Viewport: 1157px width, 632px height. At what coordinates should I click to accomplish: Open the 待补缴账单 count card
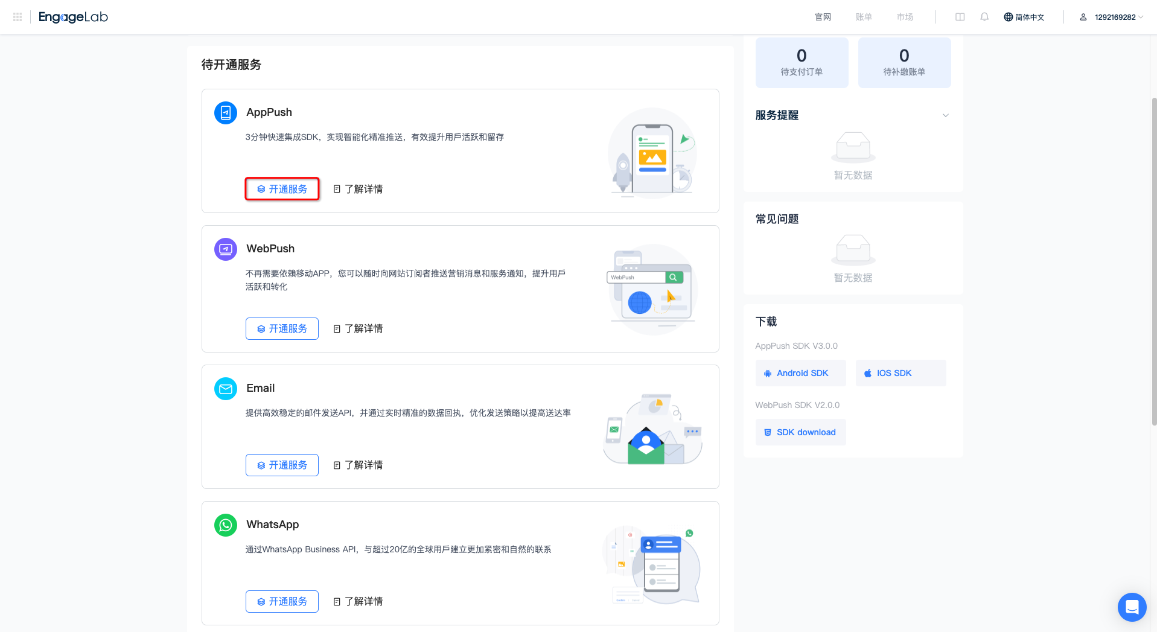coord(904,63)
